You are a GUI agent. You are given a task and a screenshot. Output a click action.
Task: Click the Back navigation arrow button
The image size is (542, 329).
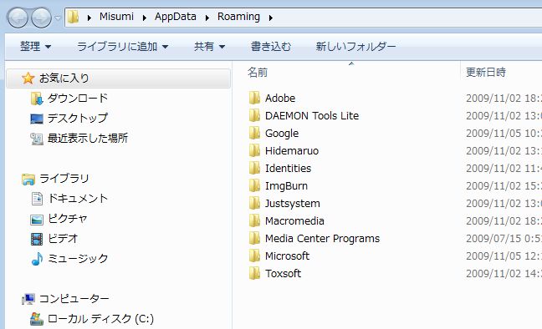pyautogui.click(x=18, y=18)
